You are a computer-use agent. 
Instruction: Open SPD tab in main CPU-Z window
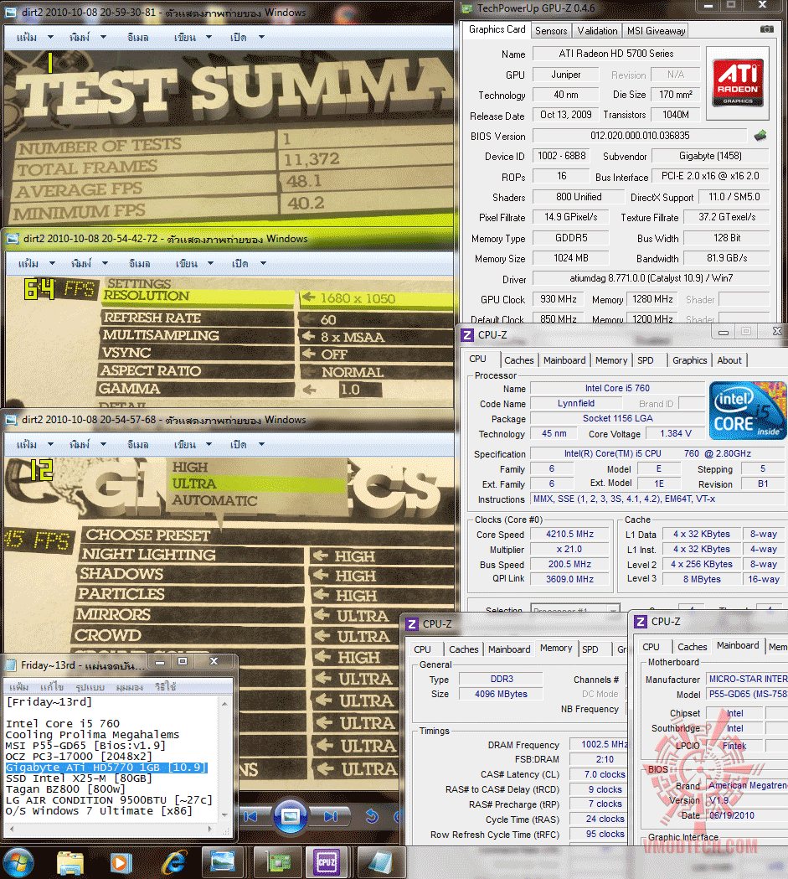point(645,360)
